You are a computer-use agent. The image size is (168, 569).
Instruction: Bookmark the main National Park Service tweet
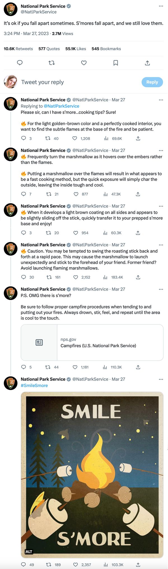[x=116, y=63]
